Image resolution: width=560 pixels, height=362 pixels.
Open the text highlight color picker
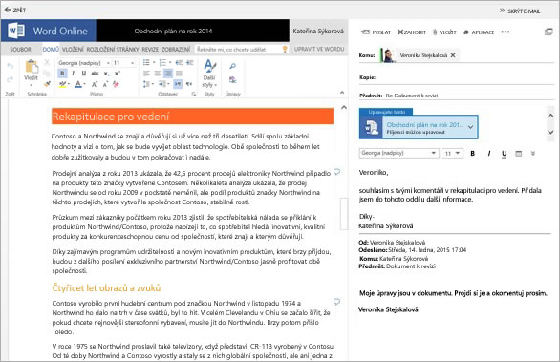click(69, 84)
